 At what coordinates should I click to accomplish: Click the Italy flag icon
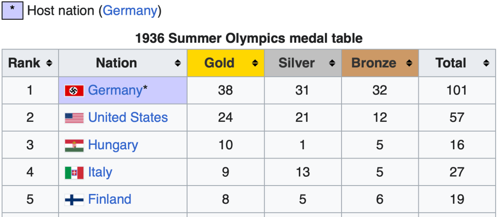coord(74,173)
